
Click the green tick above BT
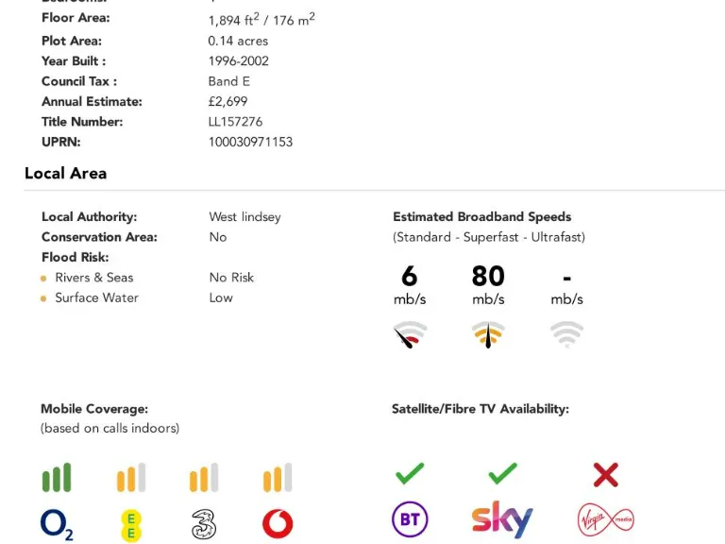[x=410, y=473]
